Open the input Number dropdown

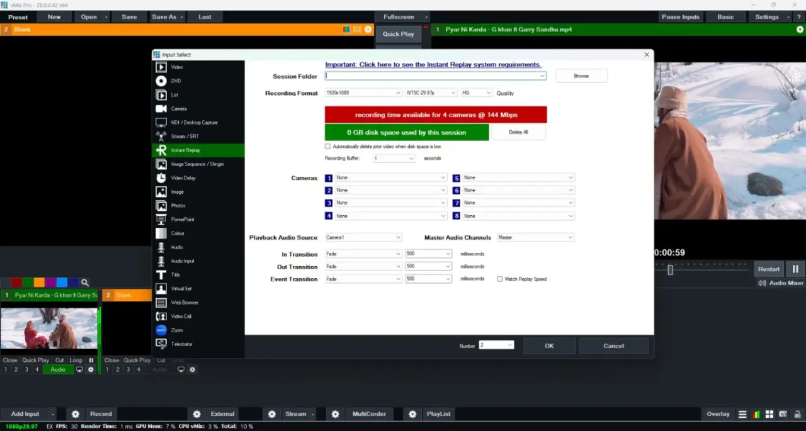(x=510, y=345)
